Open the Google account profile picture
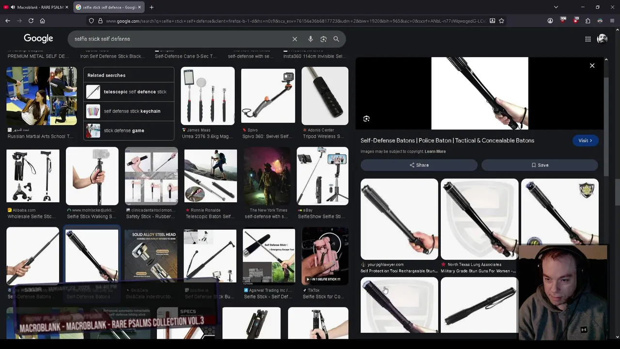 (602, 39)
